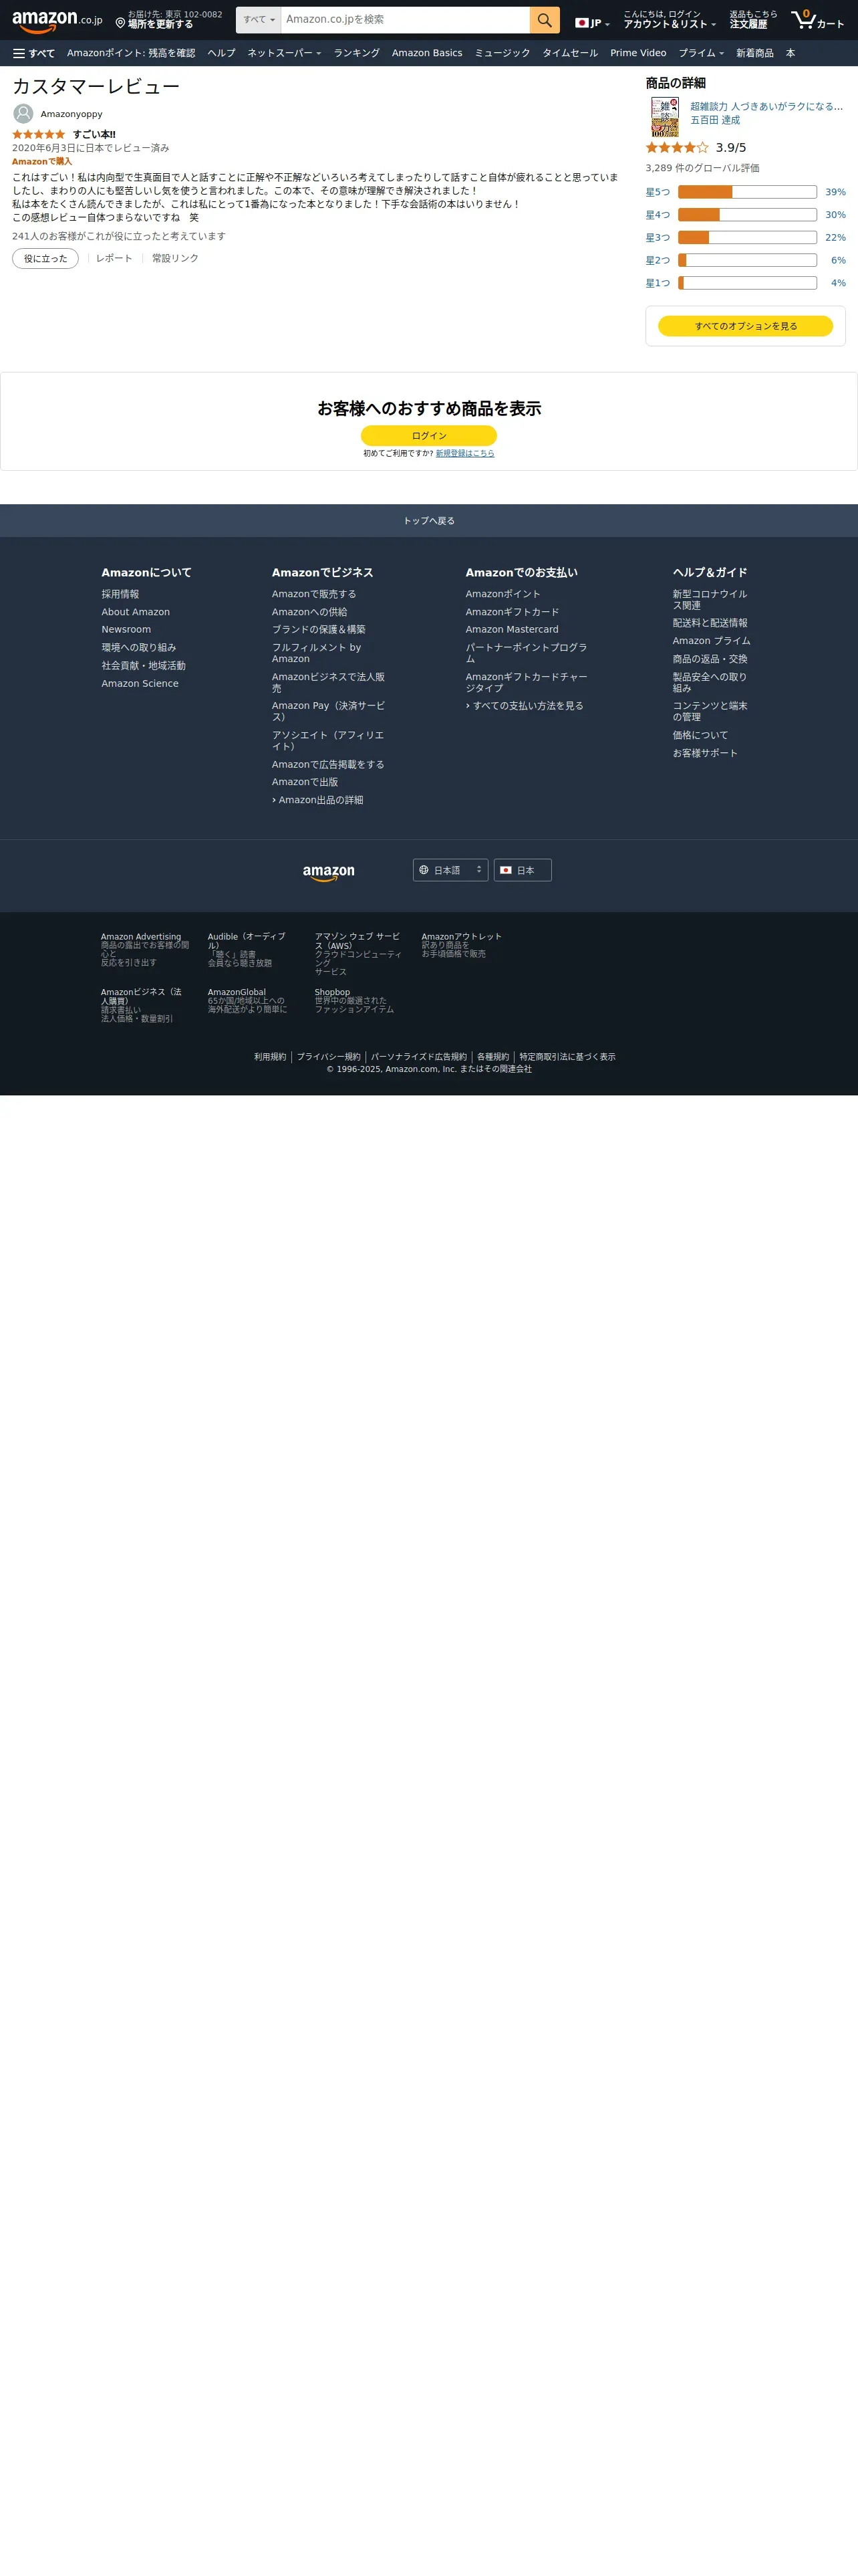Open the 日本語 language dropdown in footer
The image size is (858, 2576).
pyautogui.click(x=450, y=870)
